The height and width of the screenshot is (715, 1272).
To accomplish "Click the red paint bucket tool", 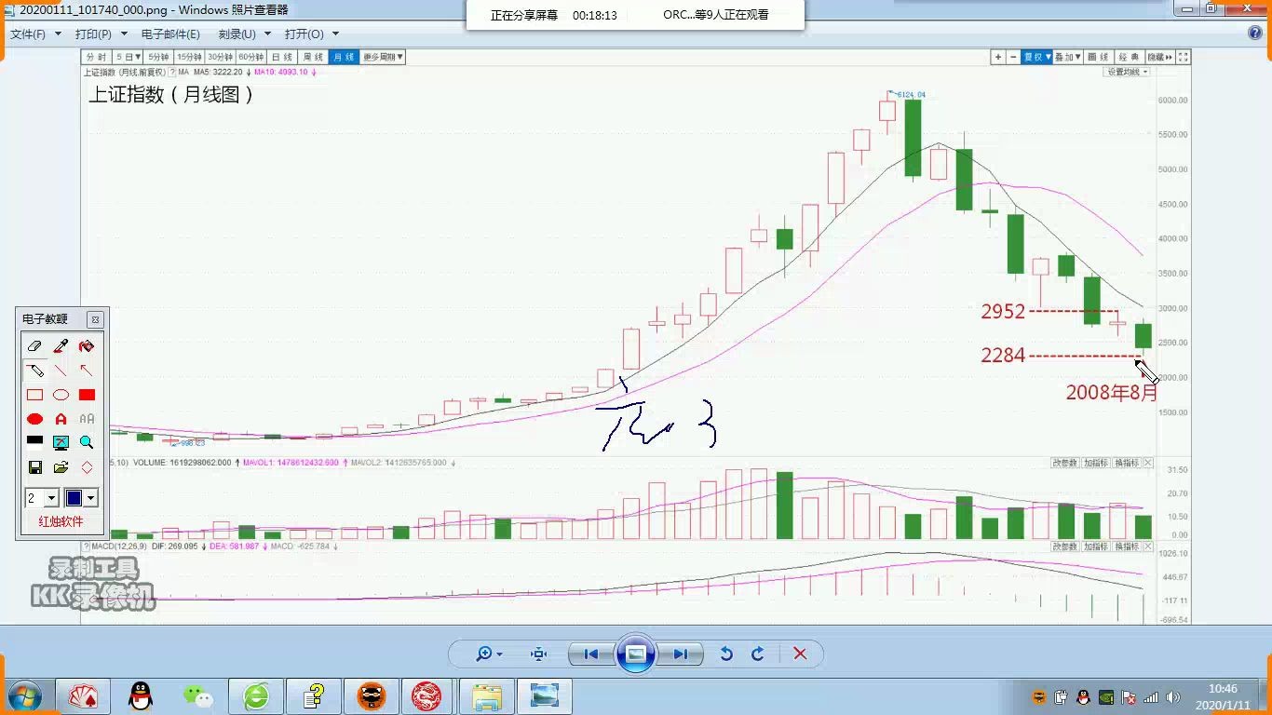I will coord(87,346).
